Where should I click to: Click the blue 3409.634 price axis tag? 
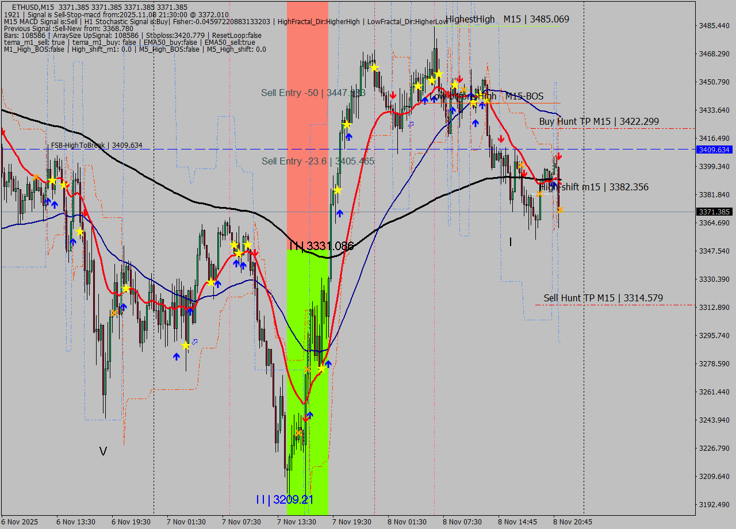click(714, 149)
